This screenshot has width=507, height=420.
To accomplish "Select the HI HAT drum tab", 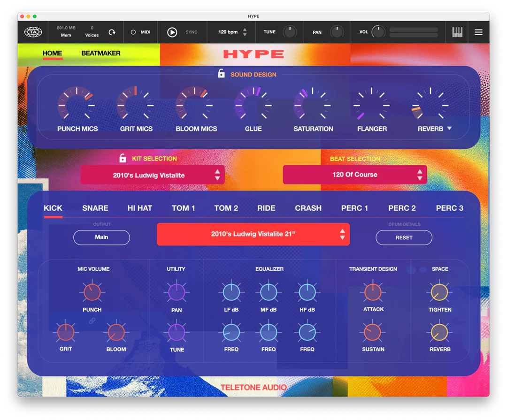I will click(140, 208).
